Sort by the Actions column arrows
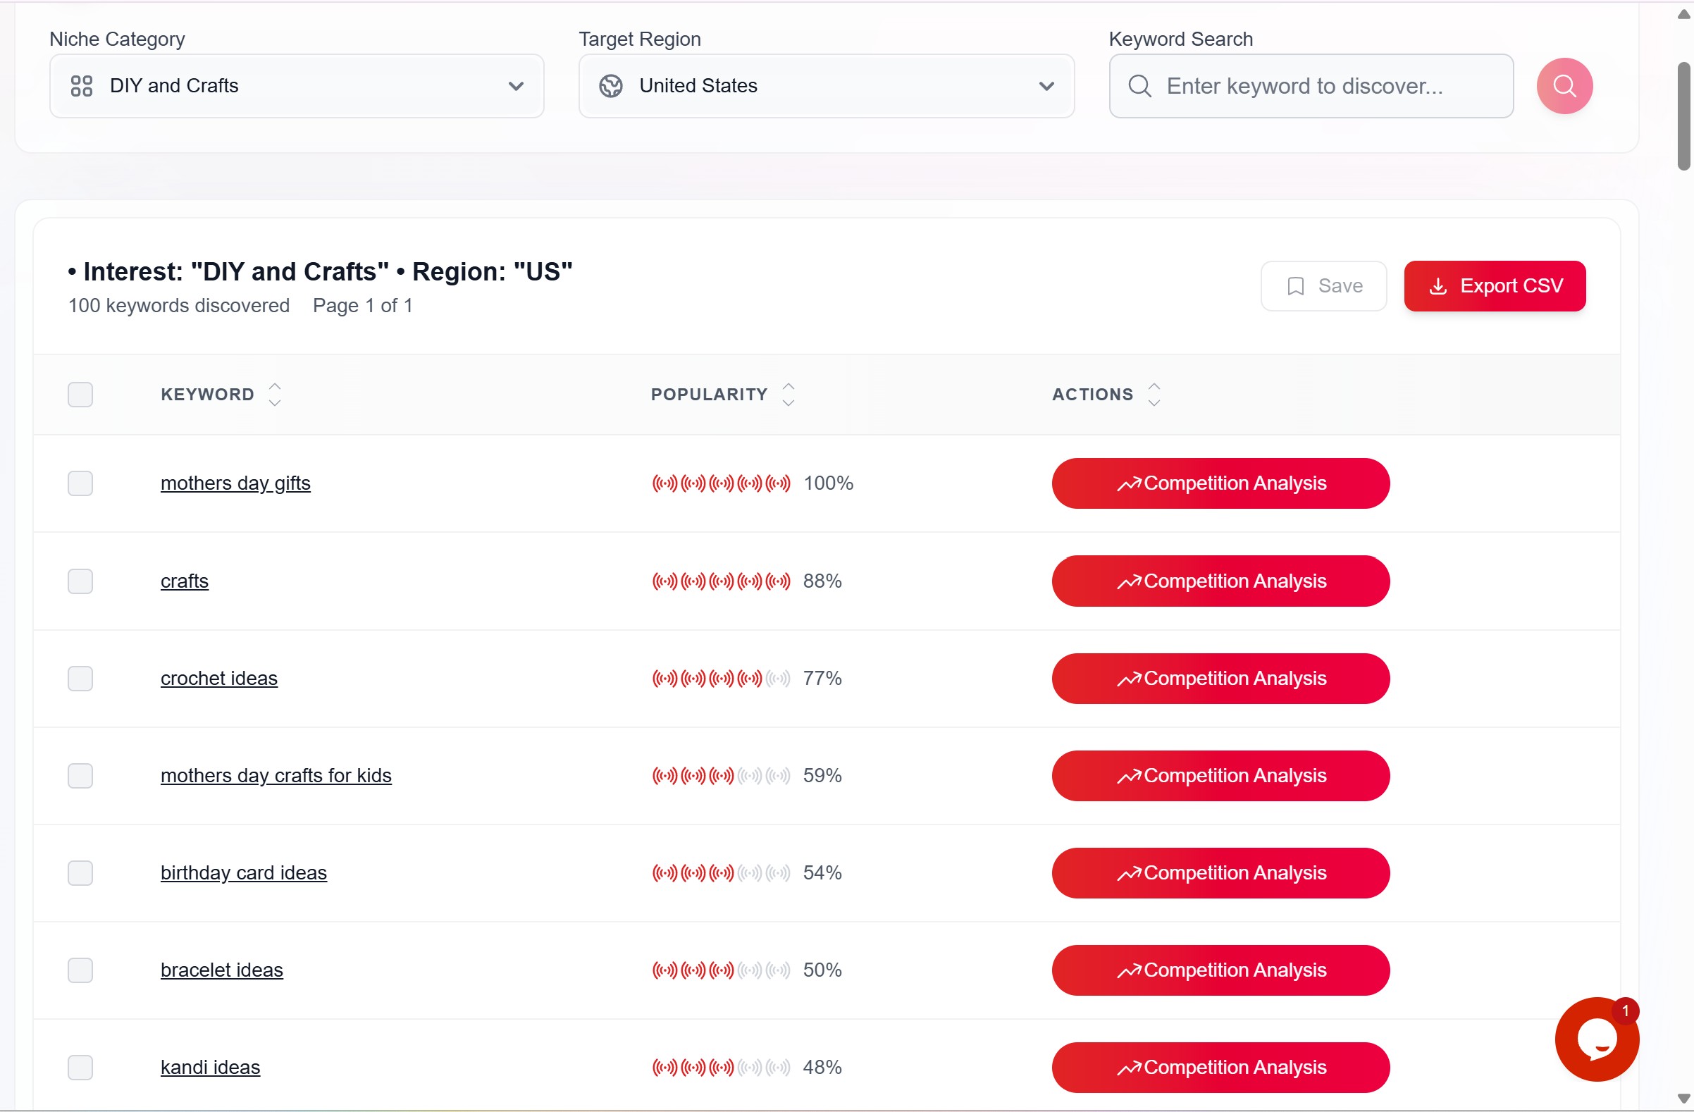Image resolution: width=1694 pixels, height=1112 pixels. tap(1154, 395)
